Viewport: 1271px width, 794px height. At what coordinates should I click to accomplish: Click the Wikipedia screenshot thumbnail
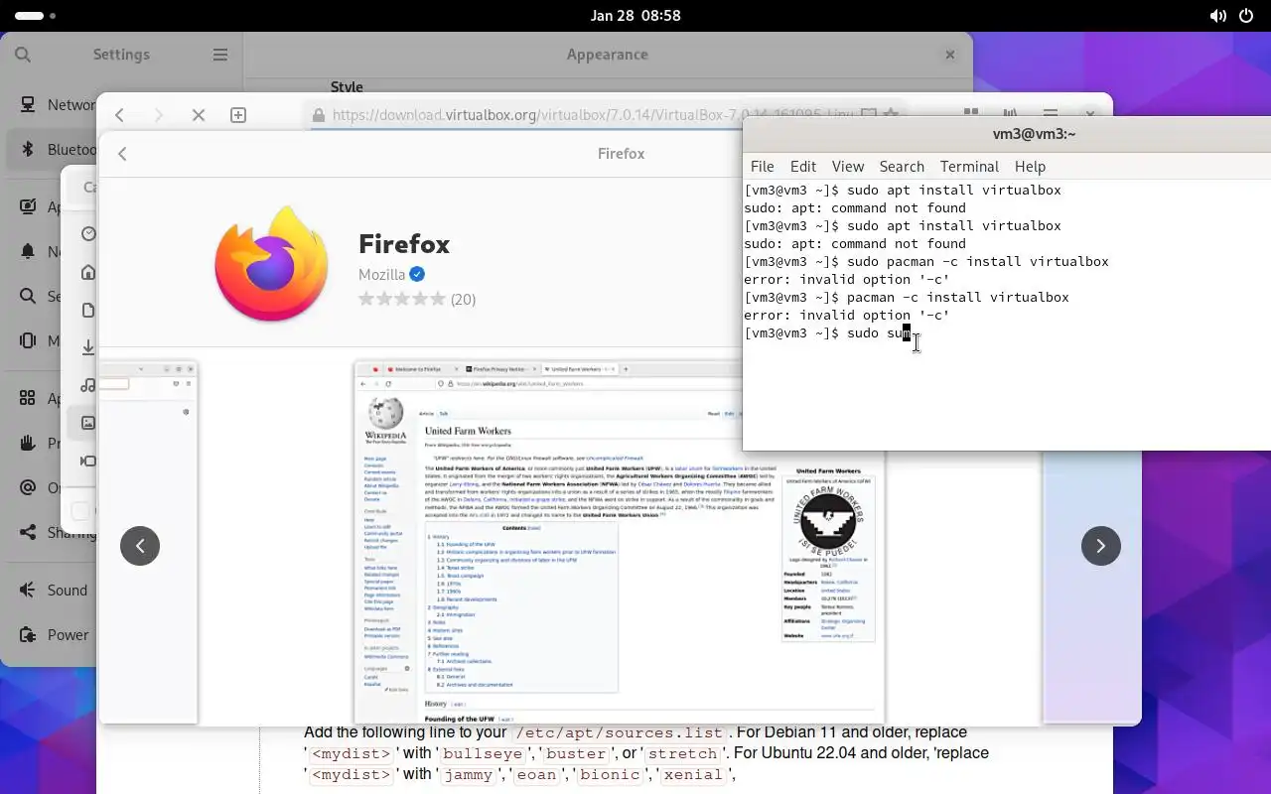click(x=619, y=542)
